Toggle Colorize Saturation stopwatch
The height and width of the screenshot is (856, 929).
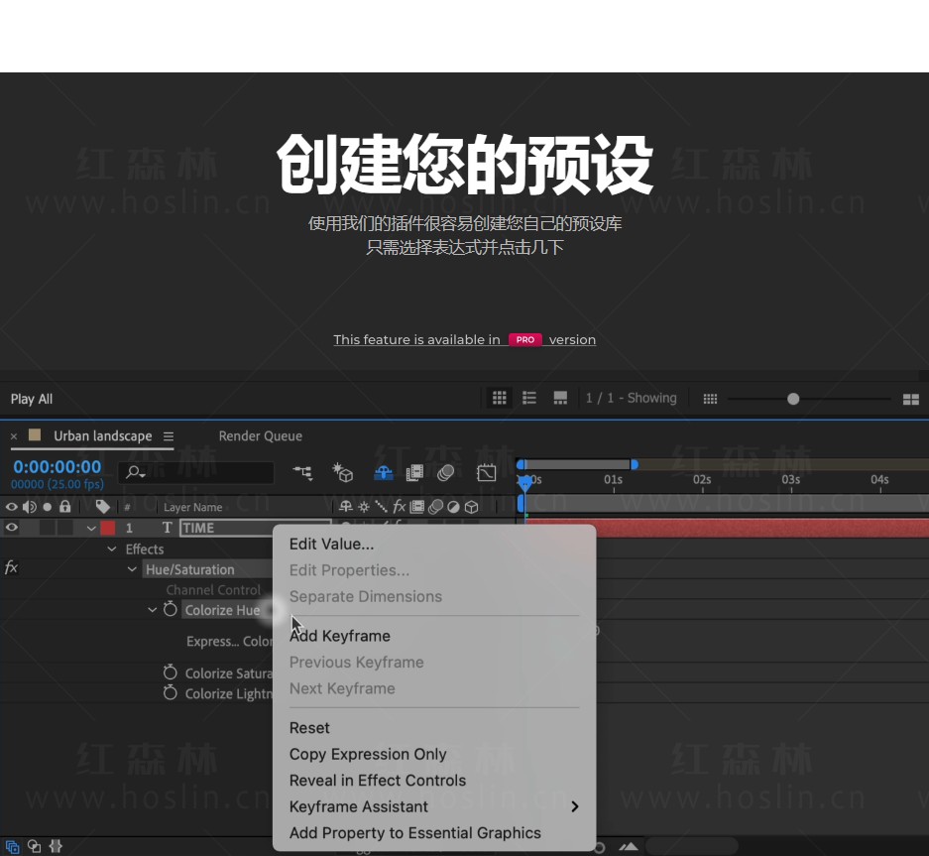point(171,673)
